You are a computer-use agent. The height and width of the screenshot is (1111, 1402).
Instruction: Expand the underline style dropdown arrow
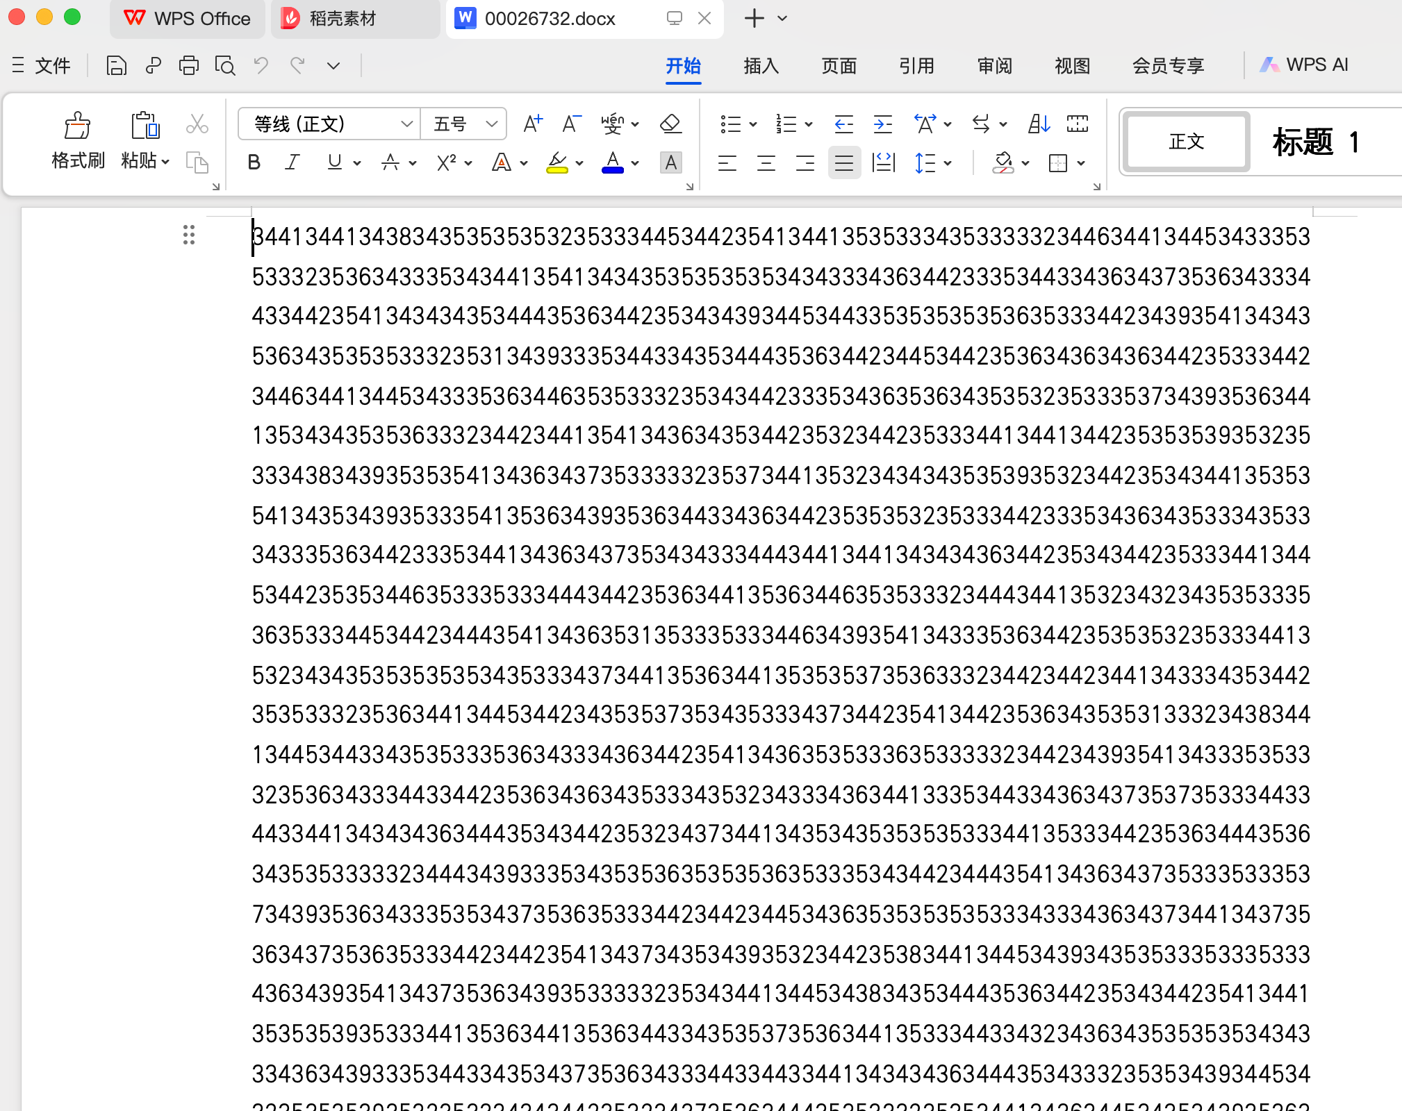[357, 163]
